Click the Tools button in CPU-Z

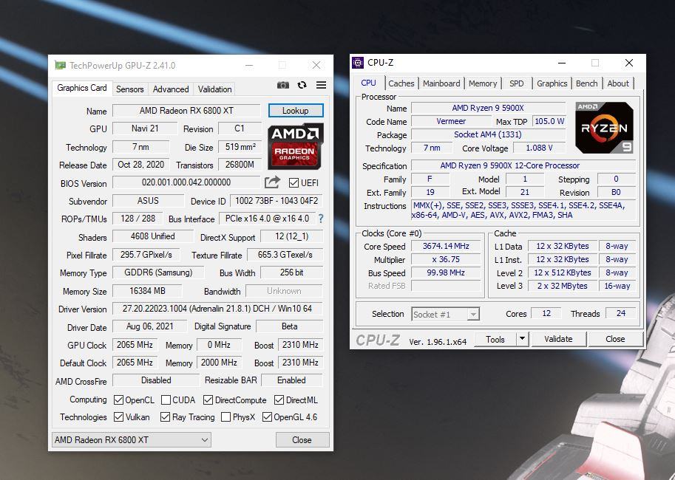pos(495,340)
